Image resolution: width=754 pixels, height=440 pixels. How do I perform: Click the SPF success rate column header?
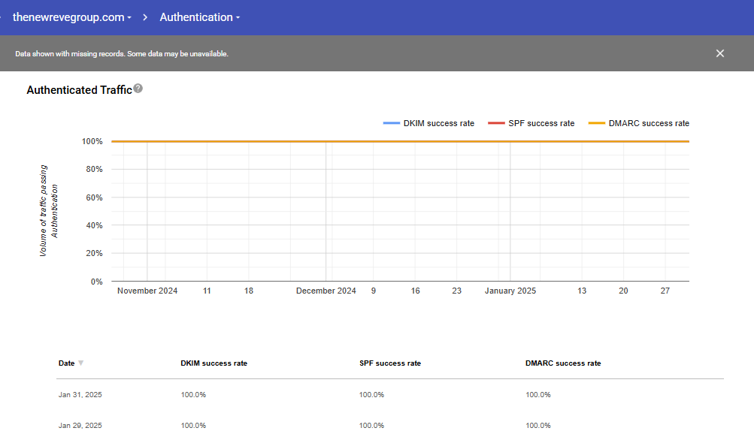[x=390, y=363]
